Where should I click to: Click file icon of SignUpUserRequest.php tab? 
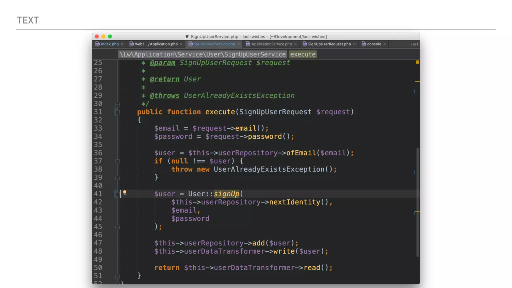click(x=304, y=44)
